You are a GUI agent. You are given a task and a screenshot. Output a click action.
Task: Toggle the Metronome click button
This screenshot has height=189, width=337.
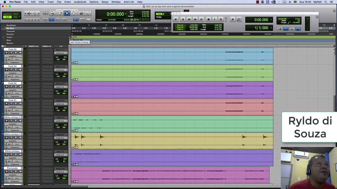286,29
